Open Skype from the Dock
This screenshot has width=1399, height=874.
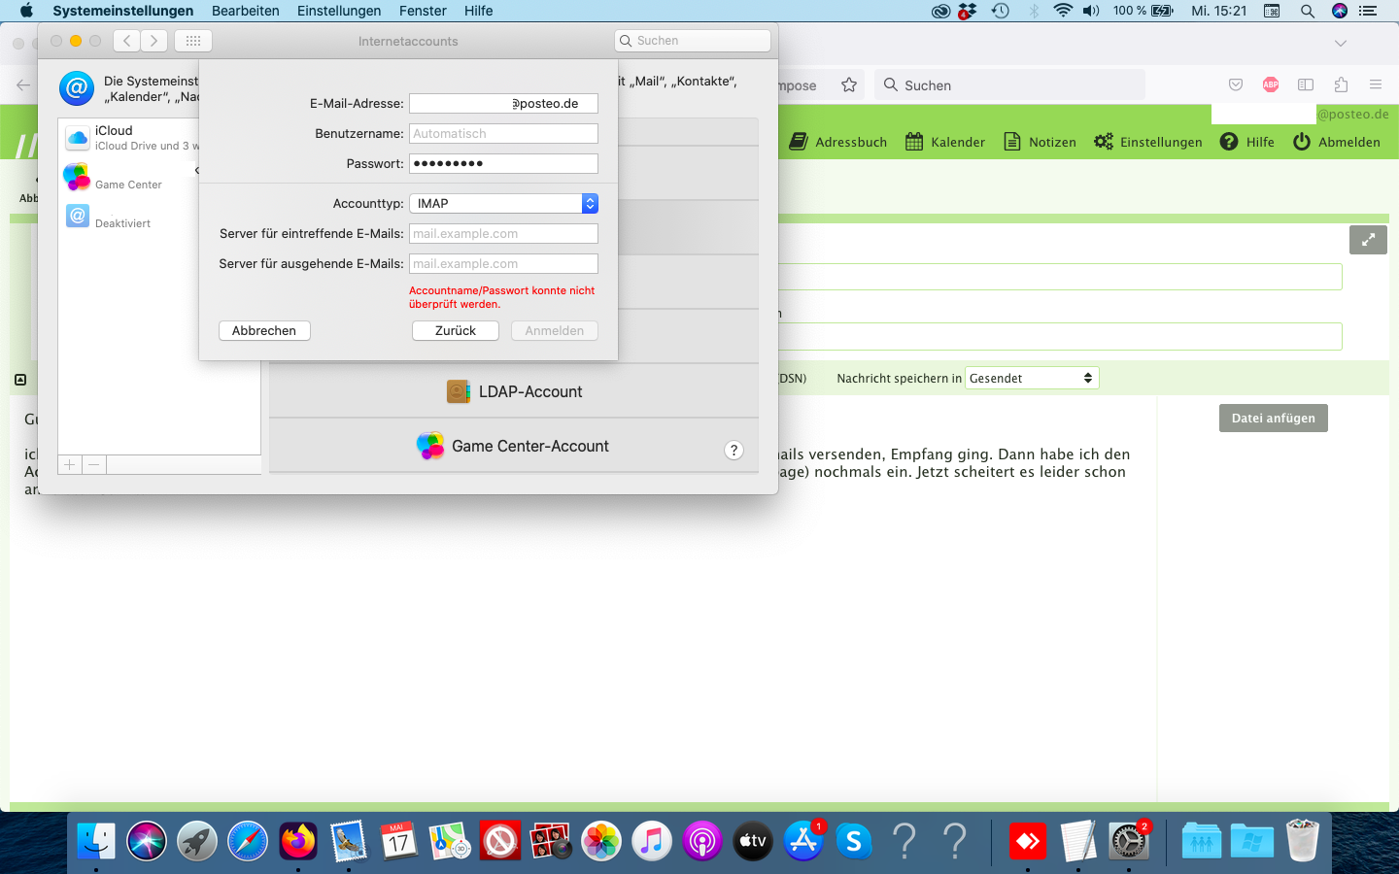coord(854,841)
